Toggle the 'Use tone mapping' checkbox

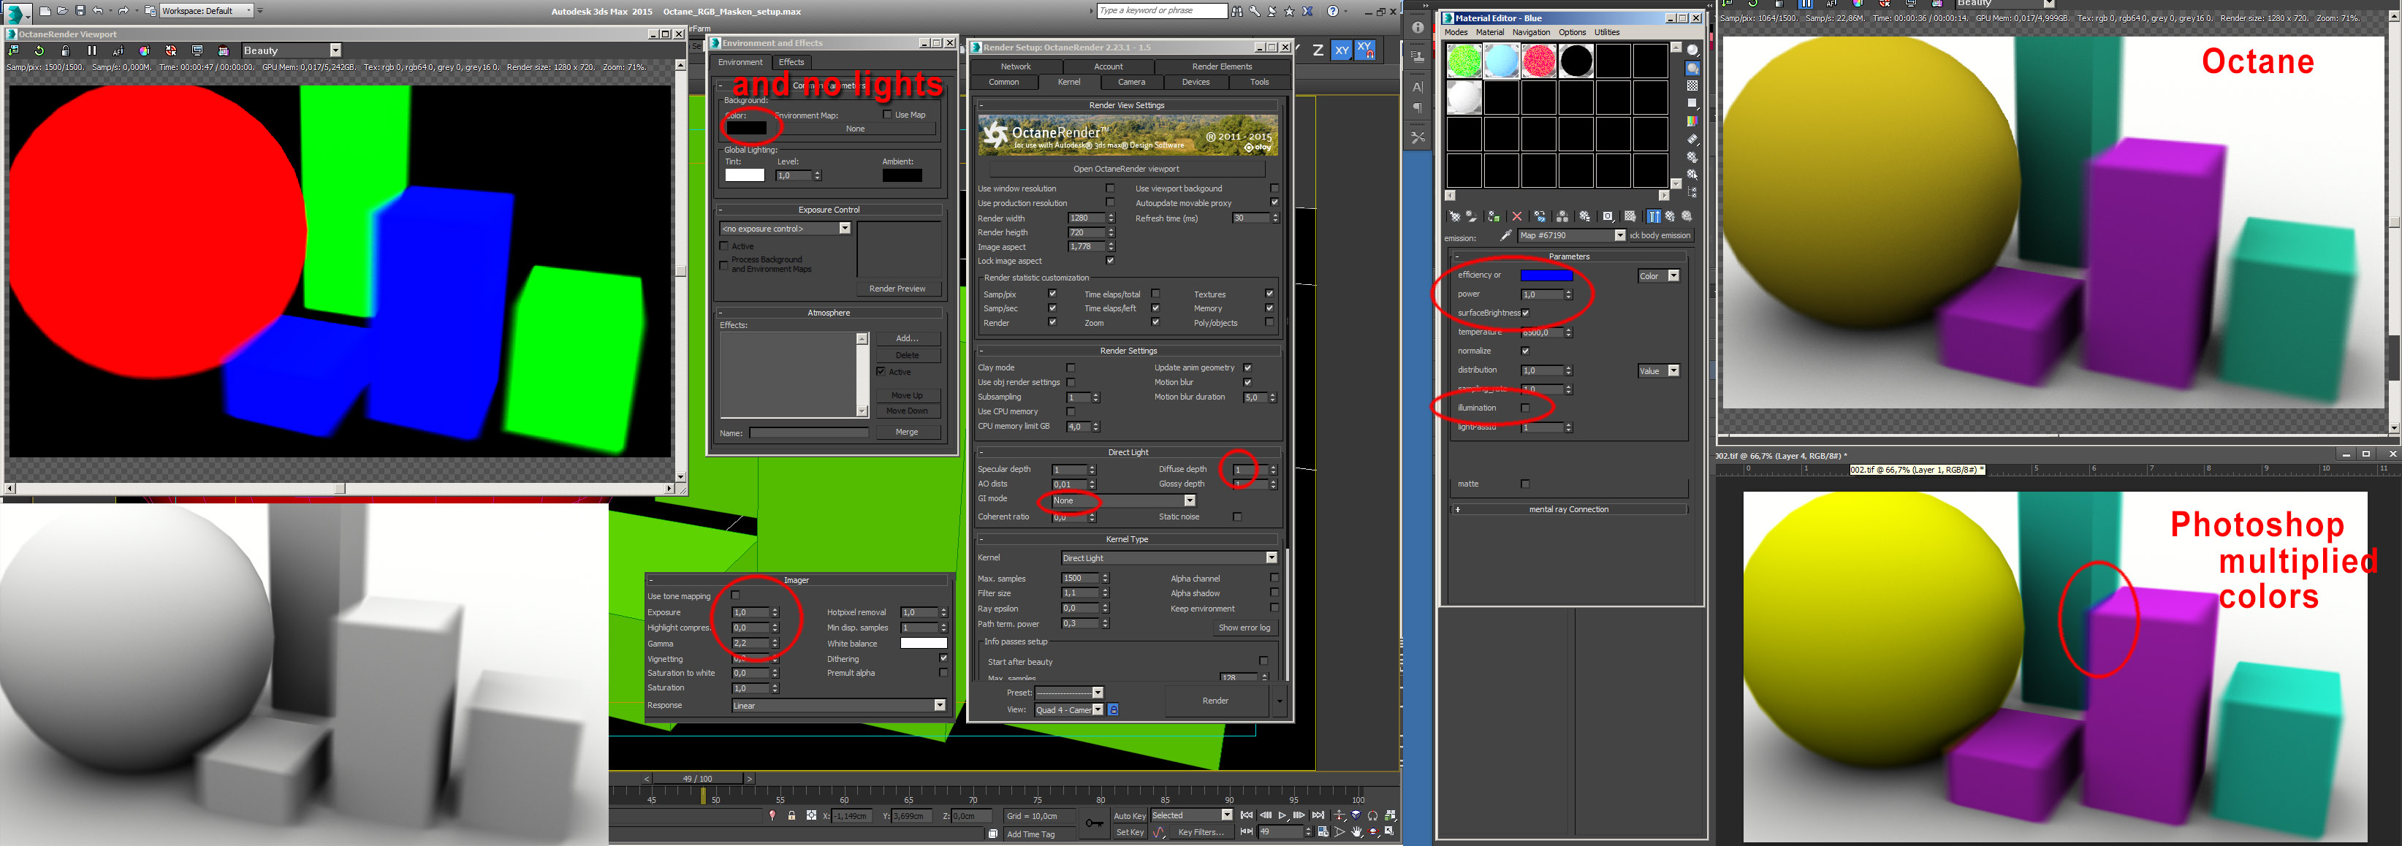(734, 595)
